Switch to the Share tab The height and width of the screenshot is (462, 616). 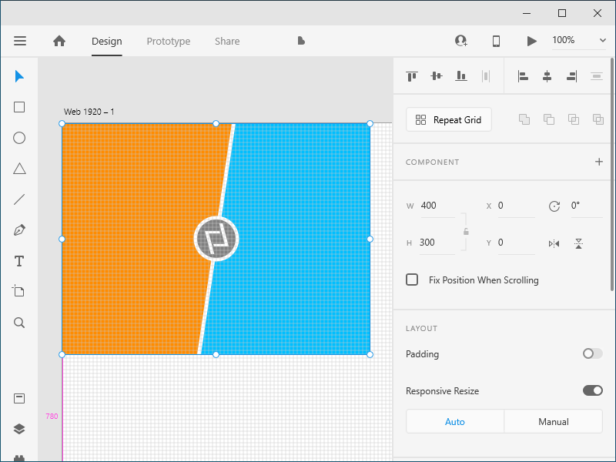tap(227, 42)
